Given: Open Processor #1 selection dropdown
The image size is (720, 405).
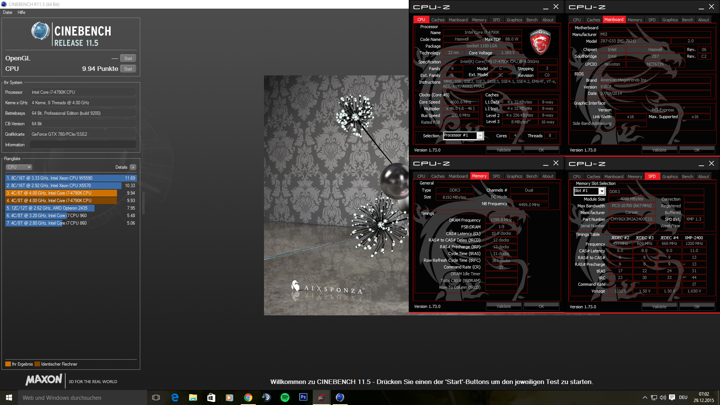Looking at the screenshot, I should [x=463, y=136].
